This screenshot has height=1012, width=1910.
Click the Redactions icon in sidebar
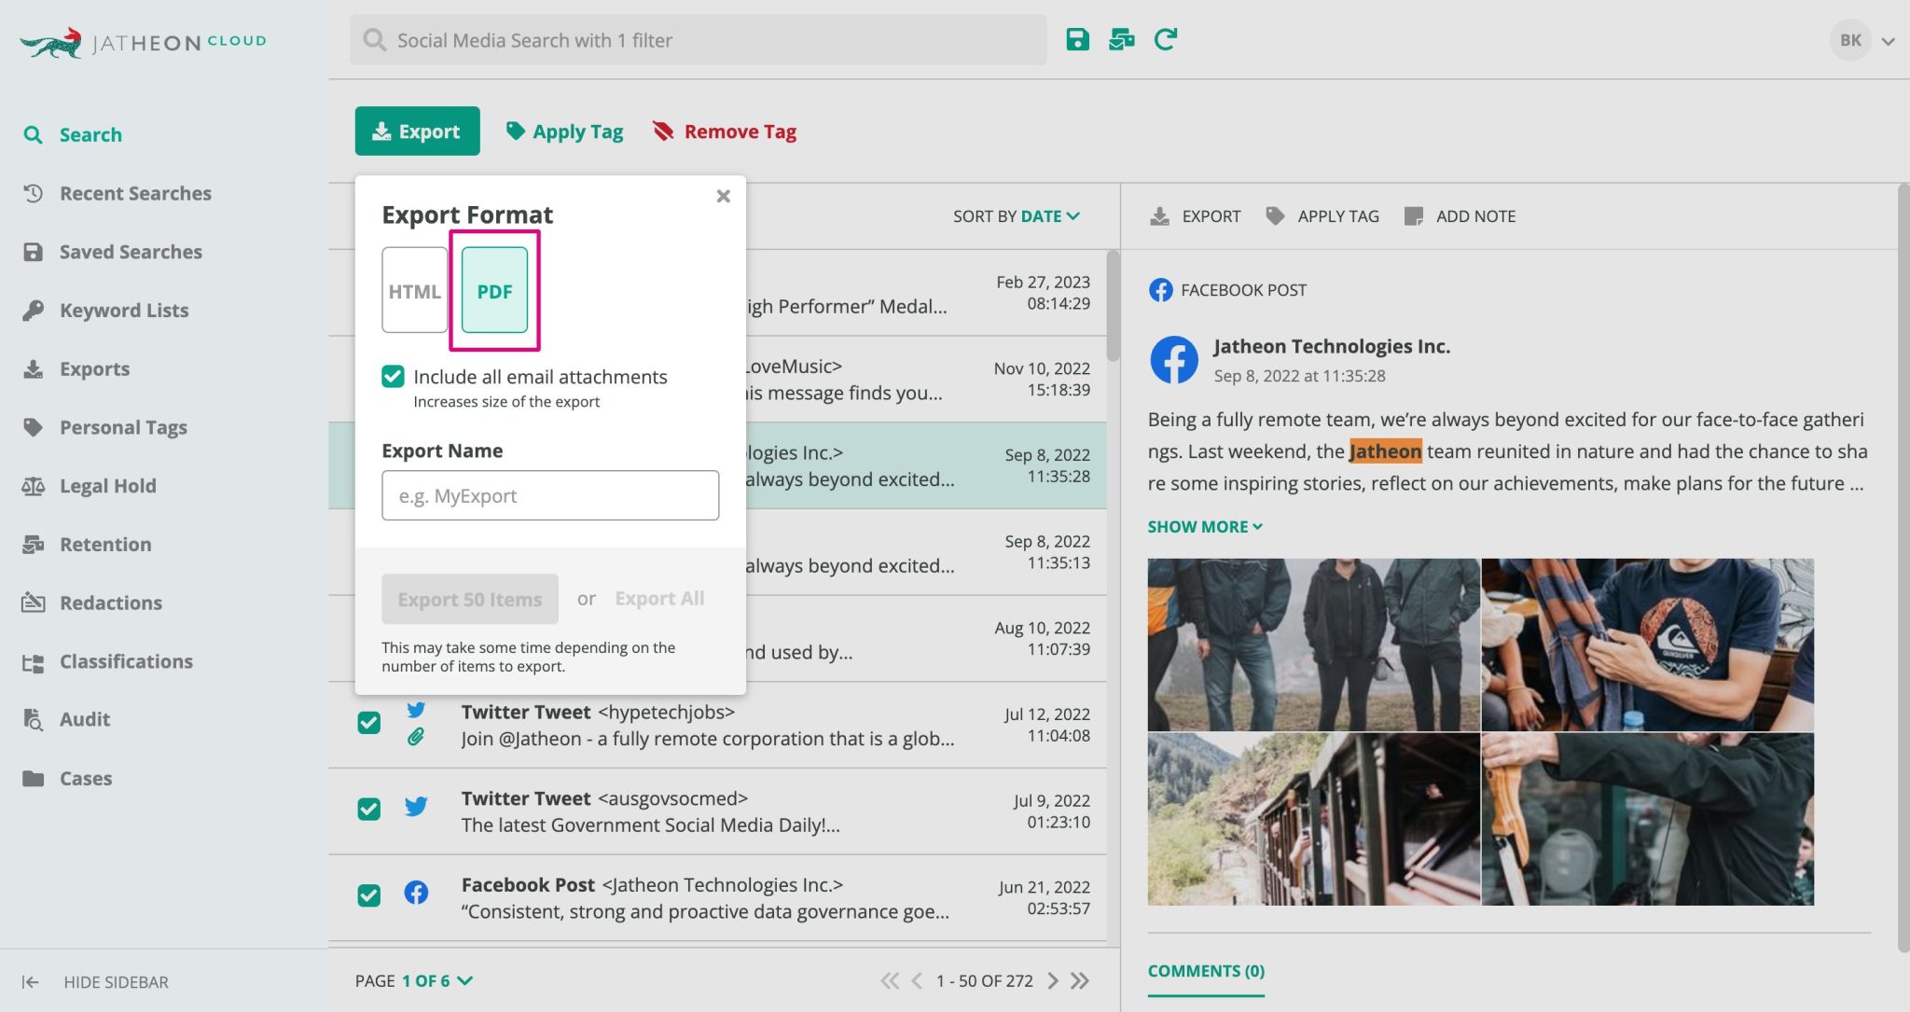point(33,603)
